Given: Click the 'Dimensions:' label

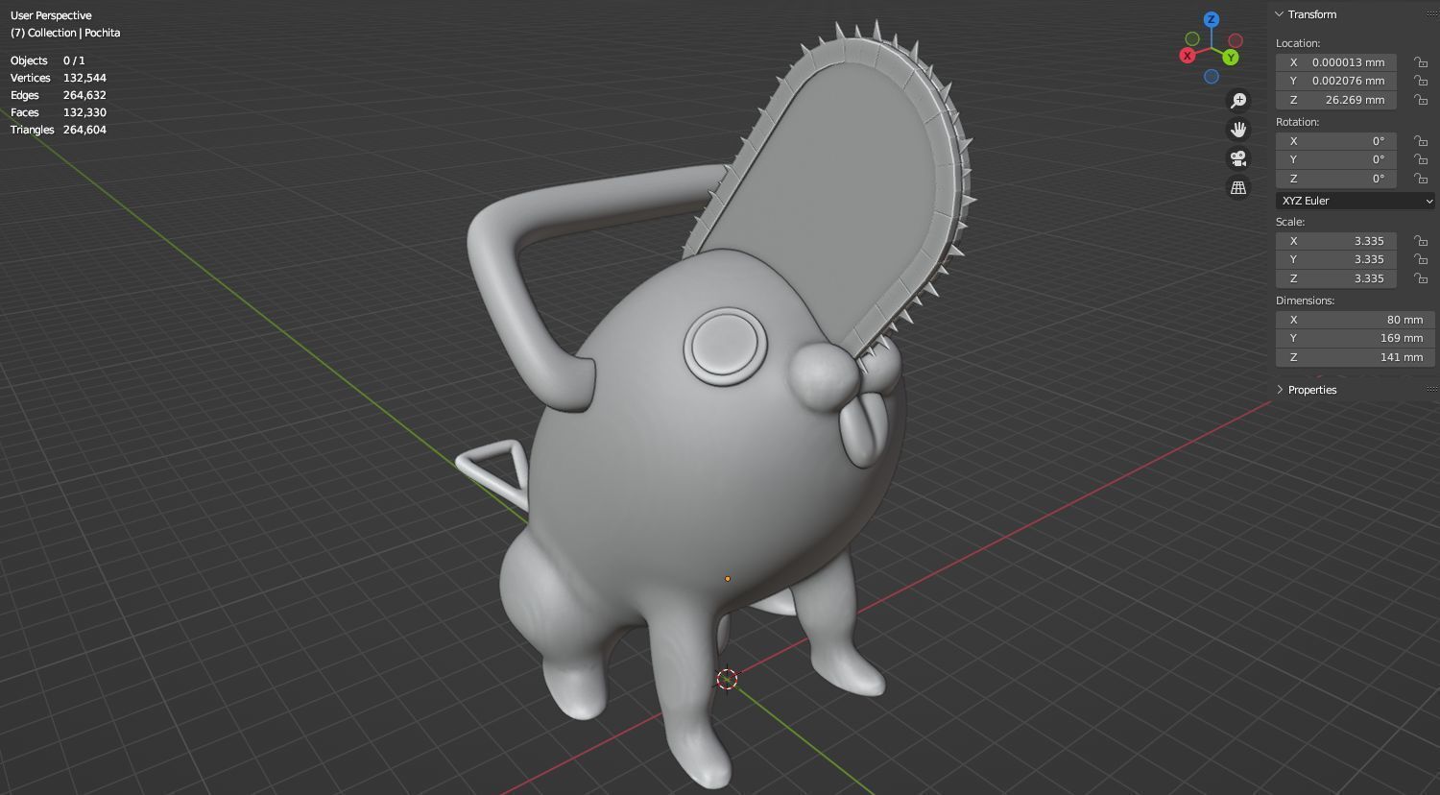Looking at the screenshot, I should [1305, 301].
